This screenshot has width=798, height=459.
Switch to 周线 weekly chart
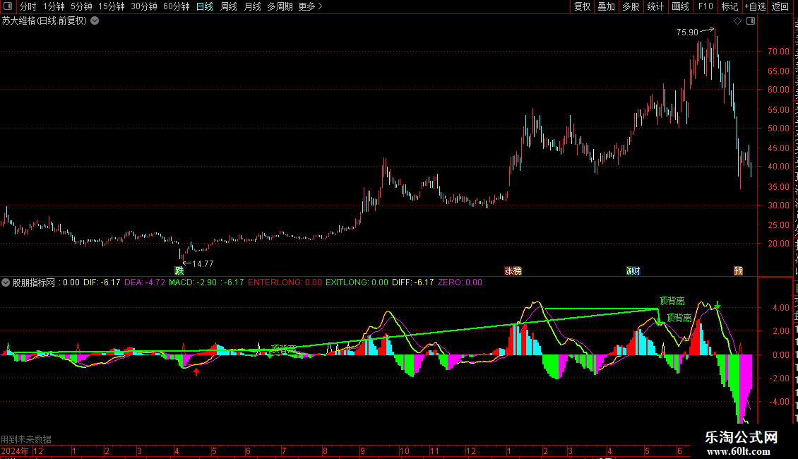[x=229, y=6]
